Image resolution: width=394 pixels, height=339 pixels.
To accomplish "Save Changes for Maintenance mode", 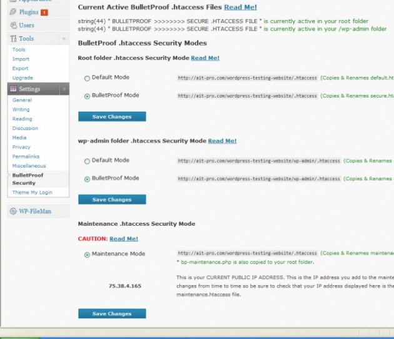I will [x=112, y=313].
